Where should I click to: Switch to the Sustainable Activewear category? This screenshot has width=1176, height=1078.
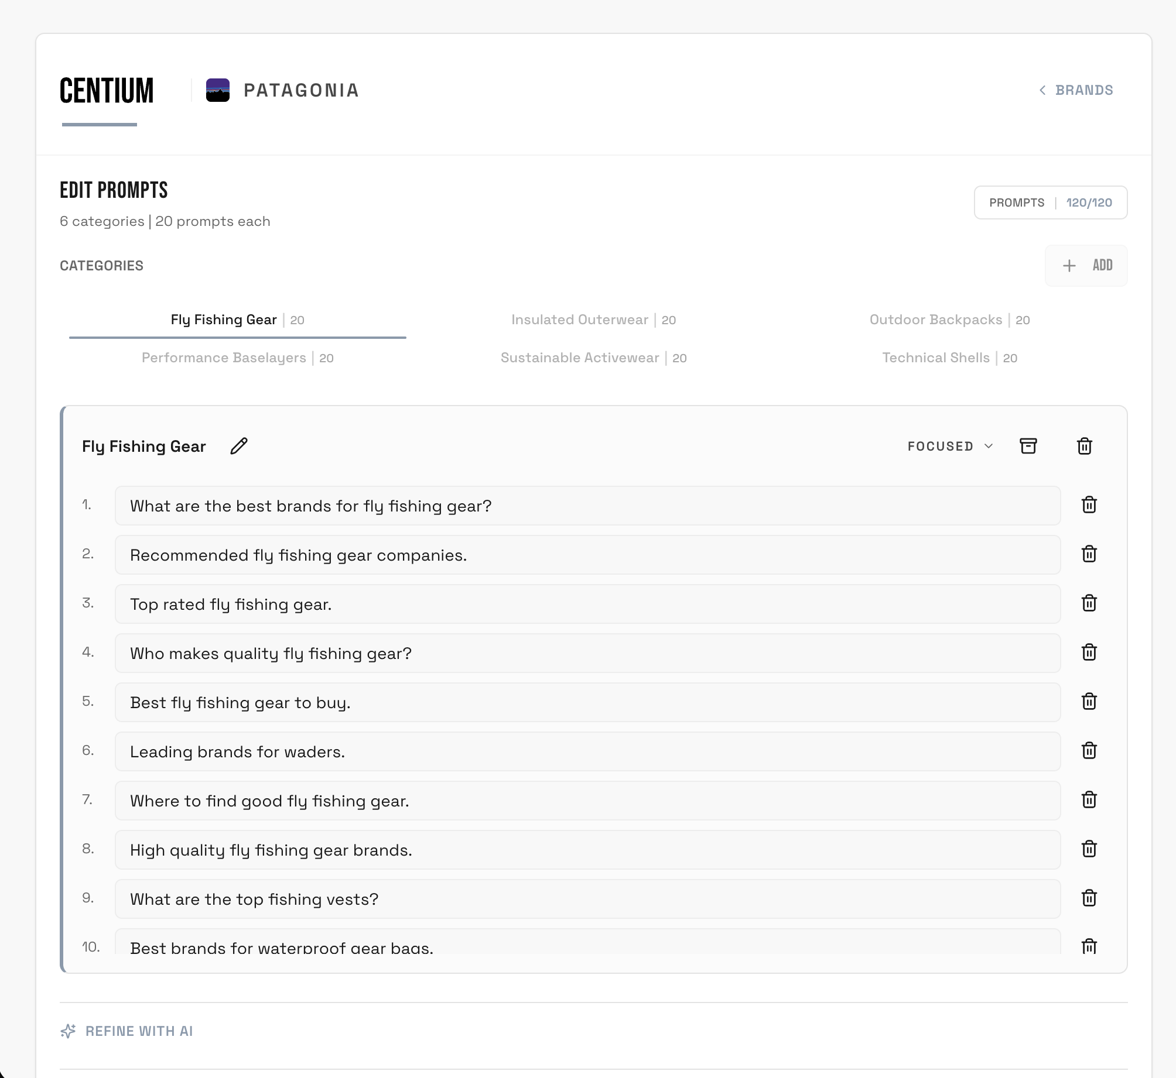(593, 358)
